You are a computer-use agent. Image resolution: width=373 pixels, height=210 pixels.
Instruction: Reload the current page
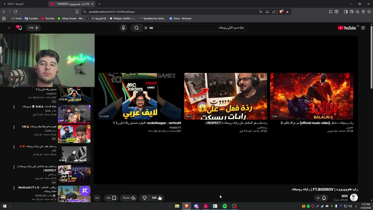click(x=15, y=12)
